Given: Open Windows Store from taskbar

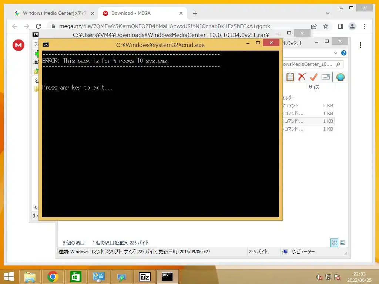Looking at the screenshot, I should (x=76, y=277).
